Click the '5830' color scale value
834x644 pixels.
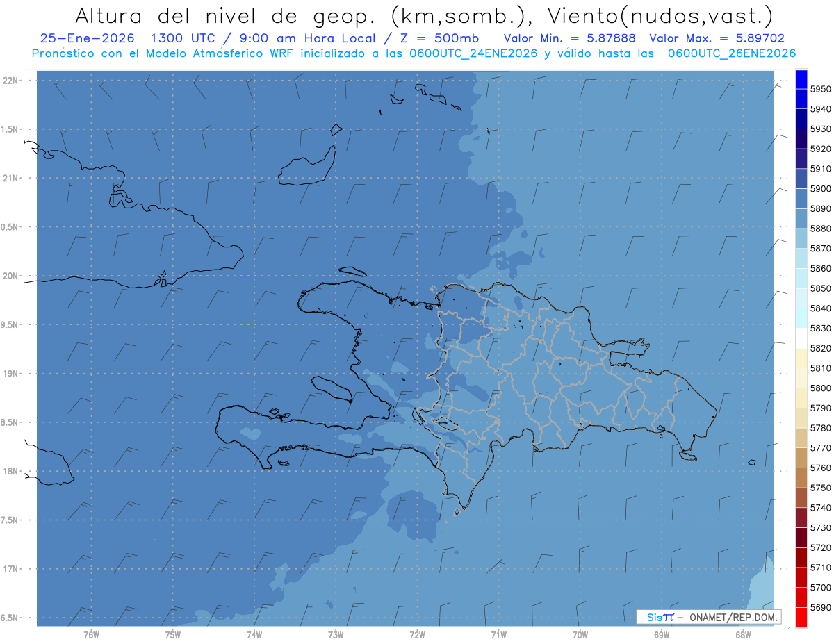[820, 328]
